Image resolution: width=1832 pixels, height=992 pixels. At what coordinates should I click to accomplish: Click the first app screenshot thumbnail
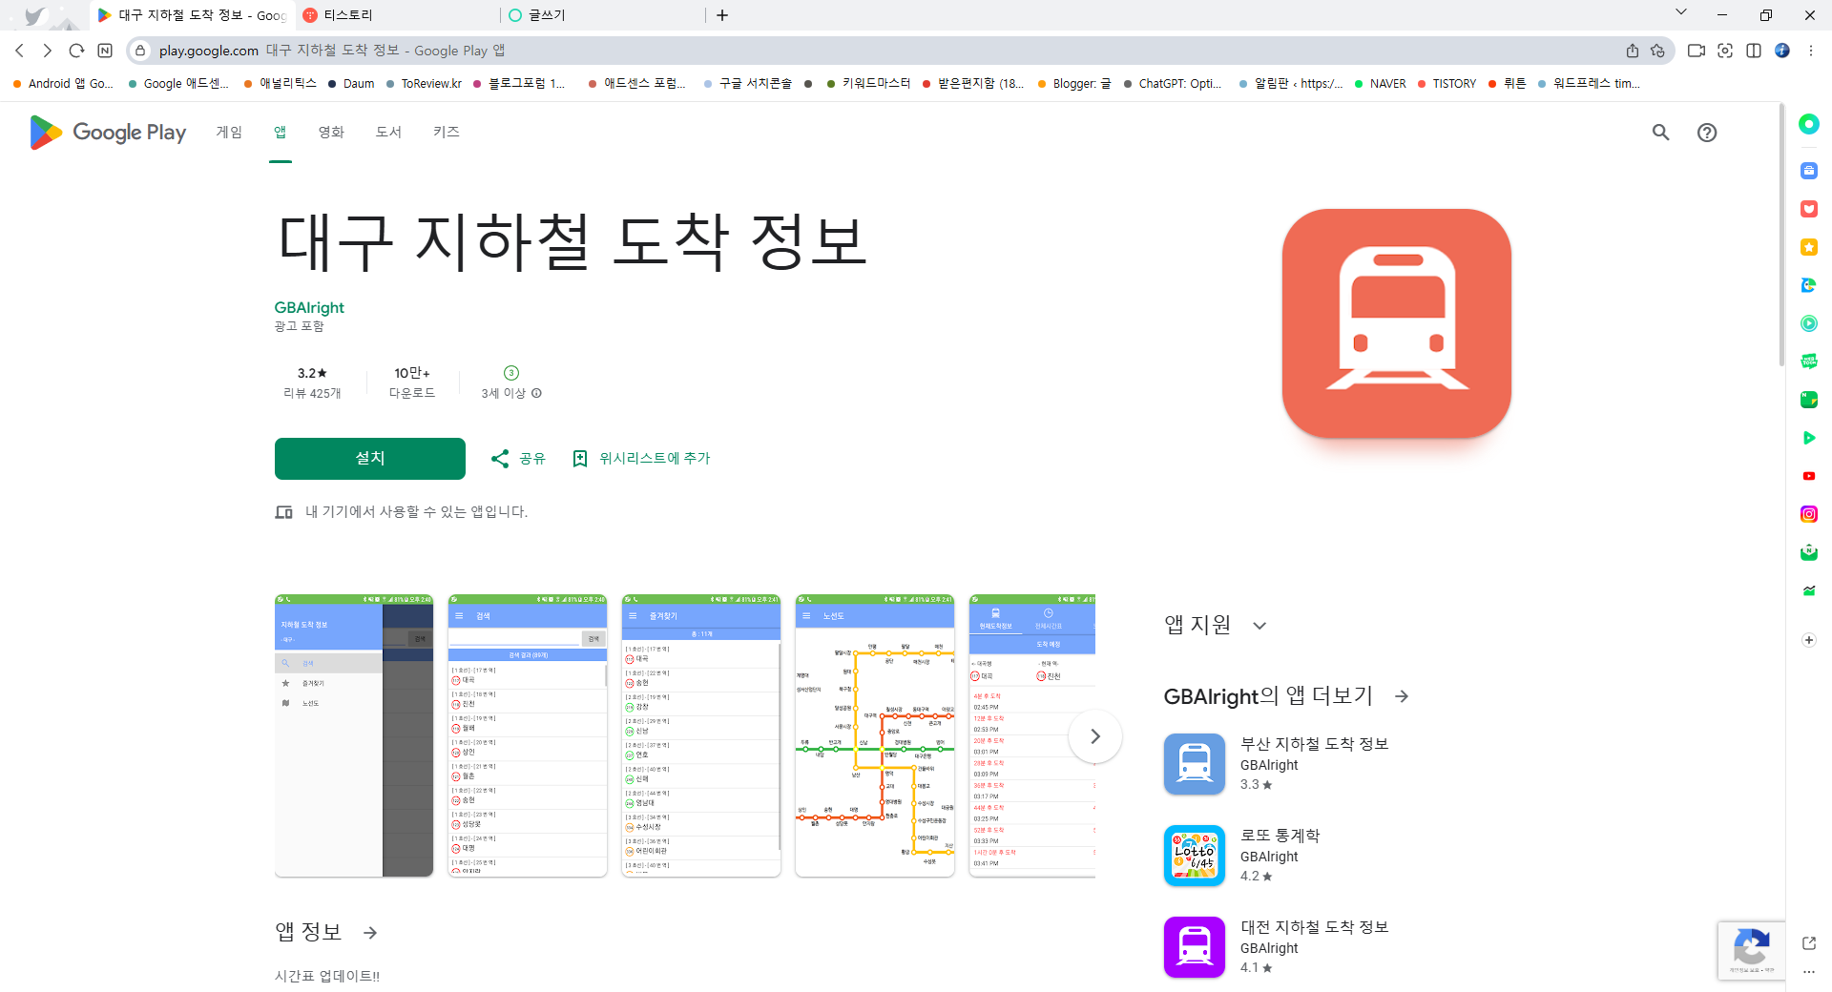[x=353, y=735]
